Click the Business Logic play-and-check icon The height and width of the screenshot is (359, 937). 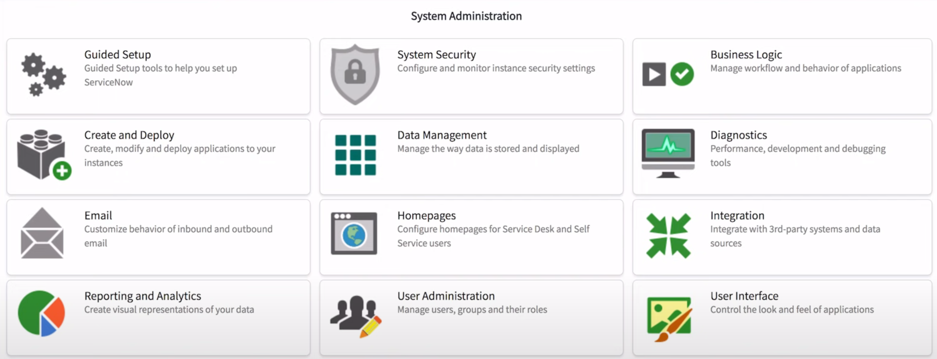(x=668, y=74)
